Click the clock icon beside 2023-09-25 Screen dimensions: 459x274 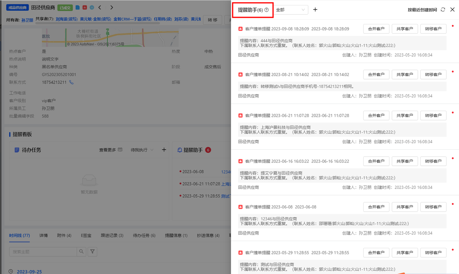pyautogui.click(x=11, y=271)
